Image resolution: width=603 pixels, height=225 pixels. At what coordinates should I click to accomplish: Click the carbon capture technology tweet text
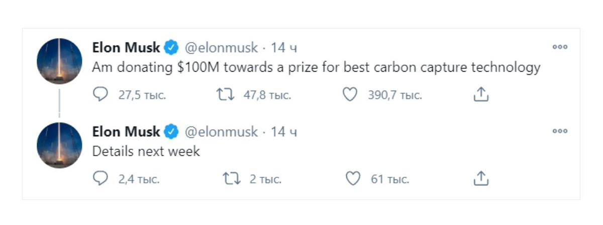316,68
